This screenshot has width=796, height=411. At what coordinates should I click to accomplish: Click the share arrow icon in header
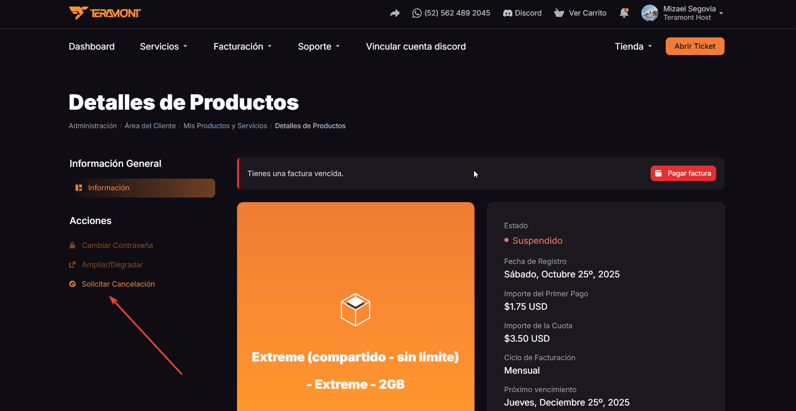pos(395,13)
